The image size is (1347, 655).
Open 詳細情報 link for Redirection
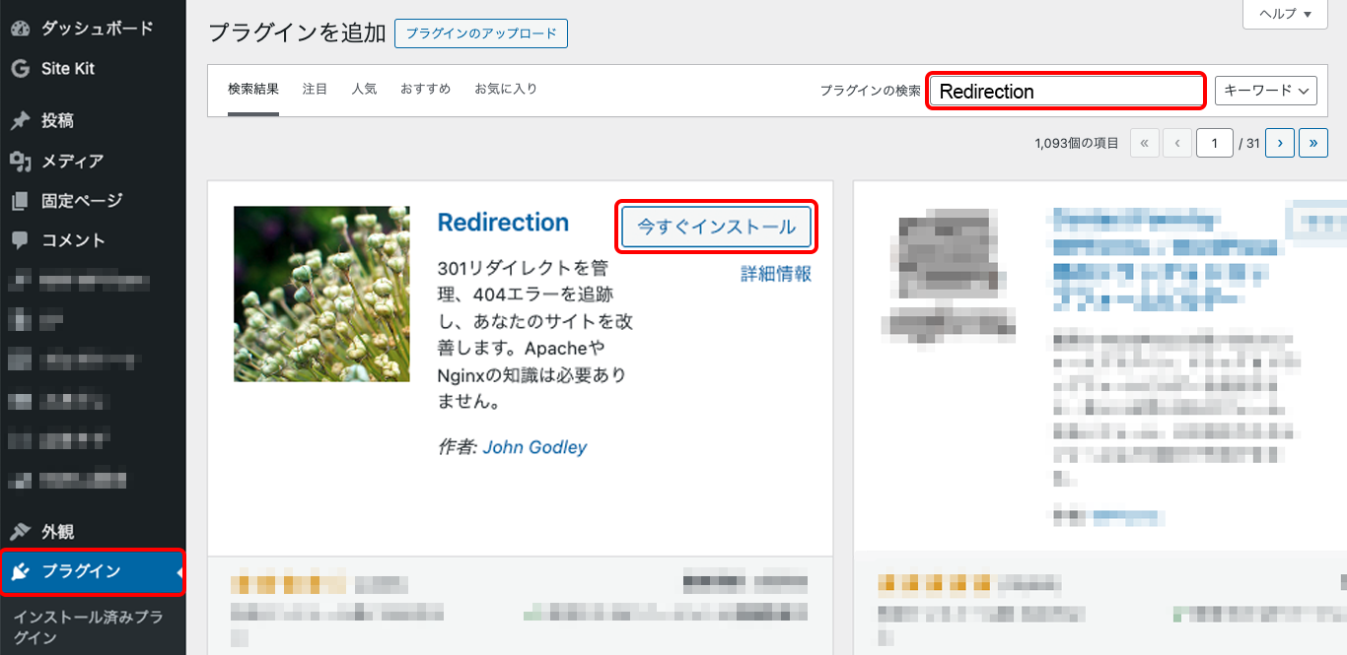(776, 274)
